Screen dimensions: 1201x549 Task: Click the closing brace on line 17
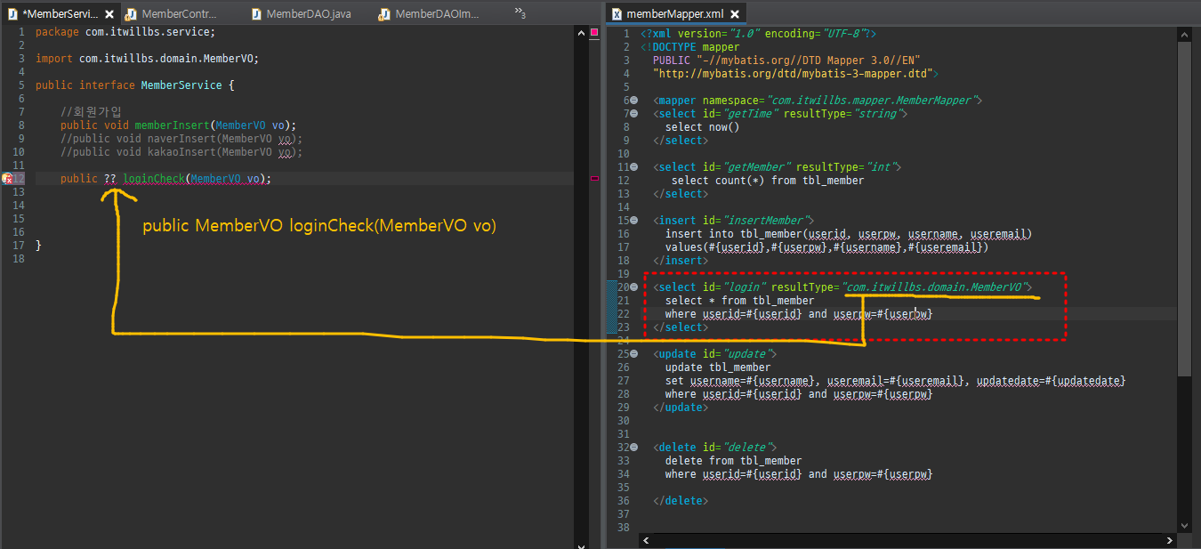coord(38,246)
